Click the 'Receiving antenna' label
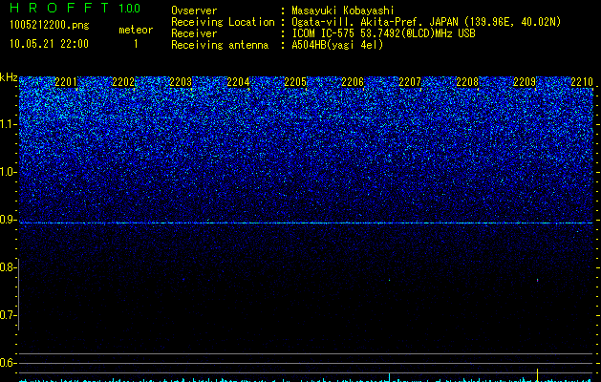The image size is (601, 382). [220, 45]
